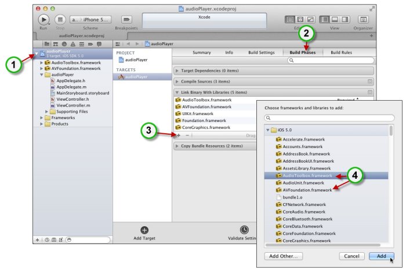Expand the Supporting Files group
This screenshot has height=269, width=406.
[46, 112]
